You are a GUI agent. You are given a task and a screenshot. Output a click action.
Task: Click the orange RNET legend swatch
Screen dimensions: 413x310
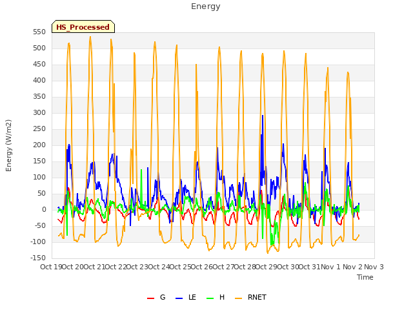pos(238,298)
